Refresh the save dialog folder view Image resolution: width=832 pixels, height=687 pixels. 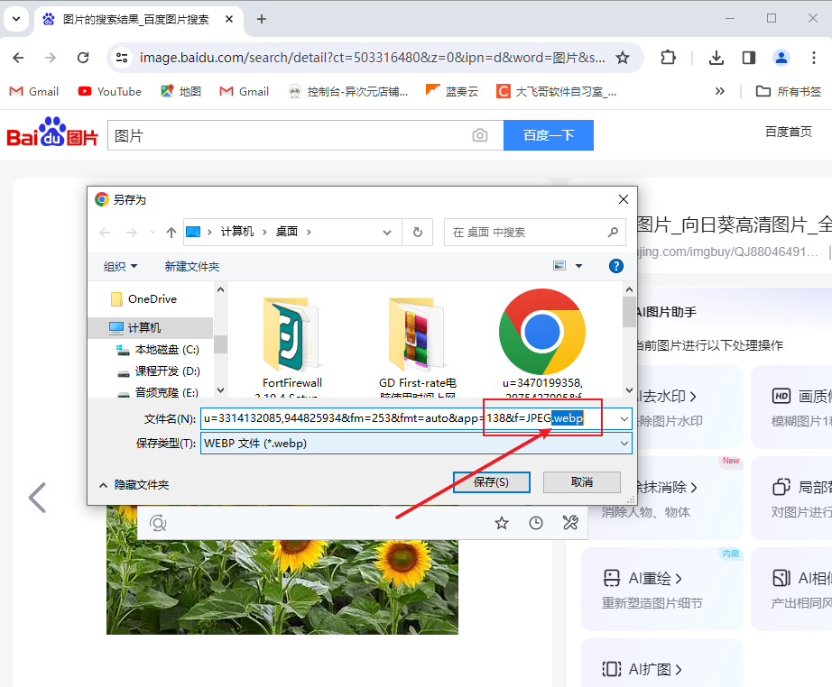pos(418,233)
